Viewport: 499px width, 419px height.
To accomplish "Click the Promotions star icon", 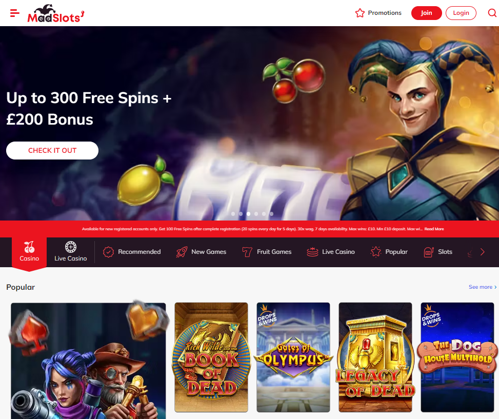I will pos(360,13).
